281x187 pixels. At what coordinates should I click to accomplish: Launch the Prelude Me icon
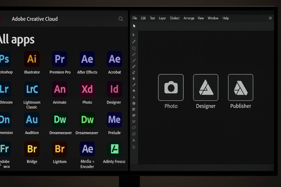pyautogui.click(x=114, y=120)
